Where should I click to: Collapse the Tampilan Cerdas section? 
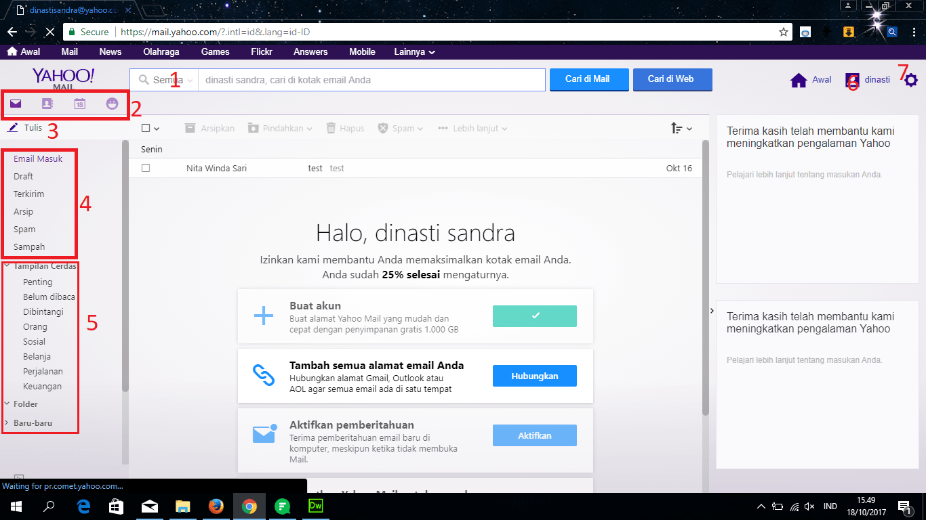click(x=6, y=266)
